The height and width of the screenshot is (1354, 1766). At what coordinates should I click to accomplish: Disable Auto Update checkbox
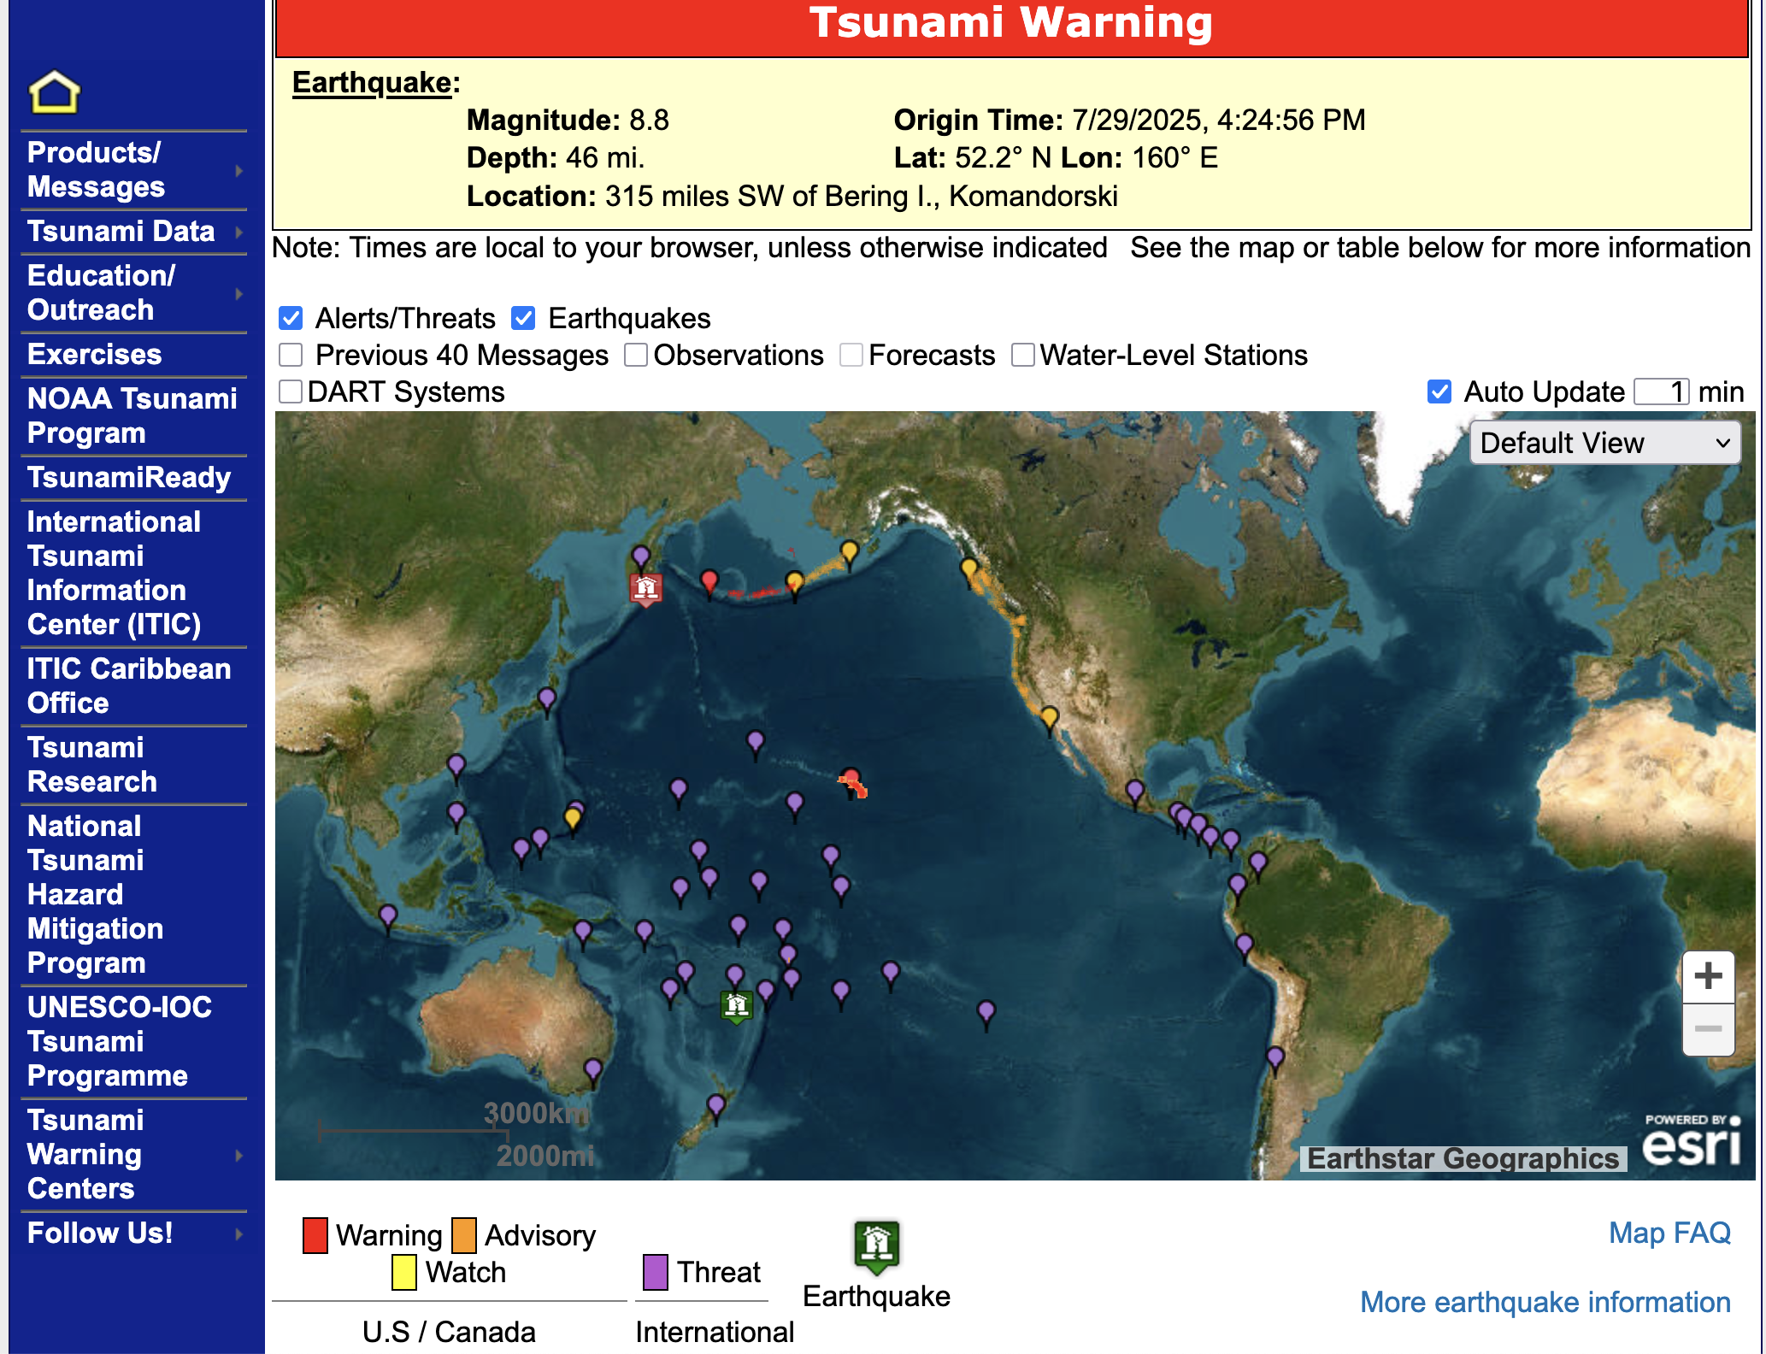pyautogui.click(x=1439, y=391)
